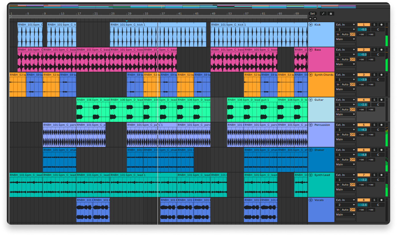Image resolution: width=397 pixels, height=236 pixels.
Task: Select the Synth Lead track name
Action: tap(322, 175)
